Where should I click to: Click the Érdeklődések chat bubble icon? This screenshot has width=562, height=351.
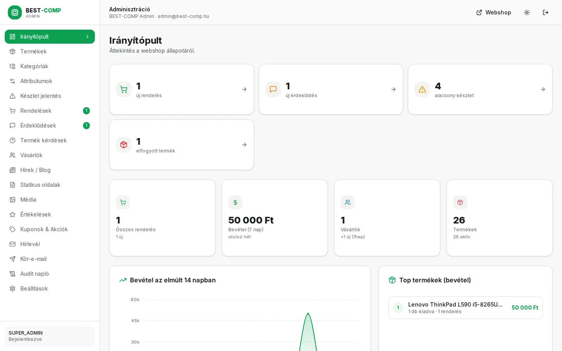(12, 126)
